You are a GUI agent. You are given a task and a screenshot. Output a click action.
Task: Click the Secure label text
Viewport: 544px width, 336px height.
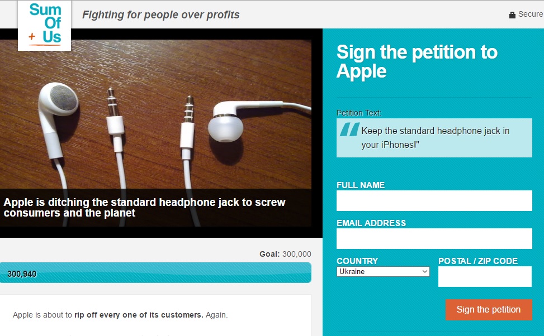[x=531, y=14]
